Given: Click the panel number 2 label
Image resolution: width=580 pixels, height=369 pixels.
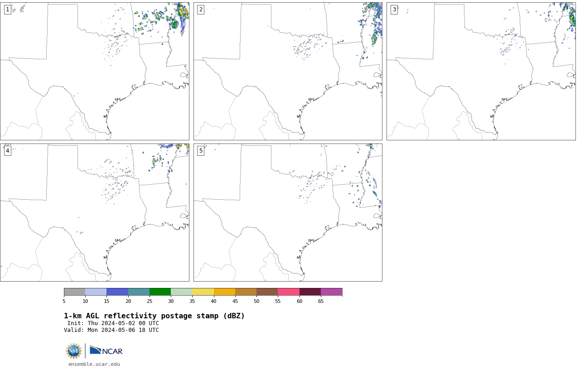Looking at the screenshot, I should pyautogui.click(x=201, y=10).
